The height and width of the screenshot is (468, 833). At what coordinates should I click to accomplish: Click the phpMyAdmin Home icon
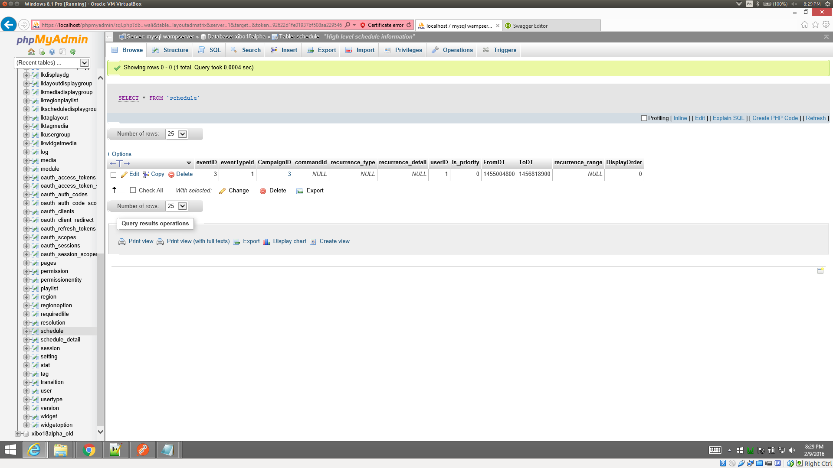[31, 52]
